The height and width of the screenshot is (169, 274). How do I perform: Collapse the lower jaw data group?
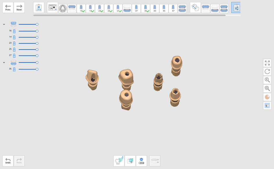click(x=4, y=63)
